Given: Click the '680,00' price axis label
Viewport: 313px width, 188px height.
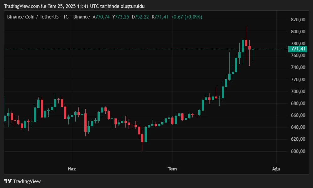Looking at the screenshot, I should (x=298, y=103).
